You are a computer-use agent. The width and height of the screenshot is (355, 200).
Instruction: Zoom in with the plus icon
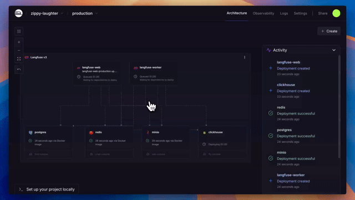point(19,42)
